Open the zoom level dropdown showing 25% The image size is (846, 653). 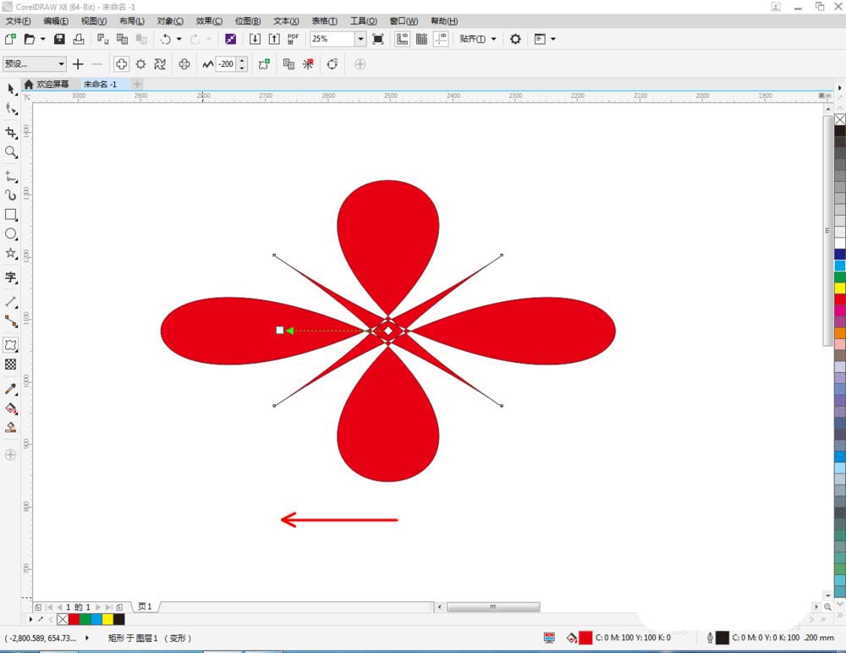[360, 39]
